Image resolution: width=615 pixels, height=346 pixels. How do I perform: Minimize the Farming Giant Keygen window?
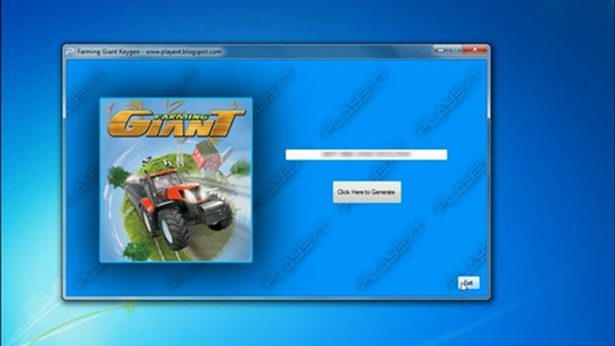pos(440,49)
